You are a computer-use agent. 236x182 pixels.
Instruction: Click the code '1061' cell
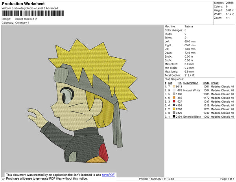pos(206,87)
